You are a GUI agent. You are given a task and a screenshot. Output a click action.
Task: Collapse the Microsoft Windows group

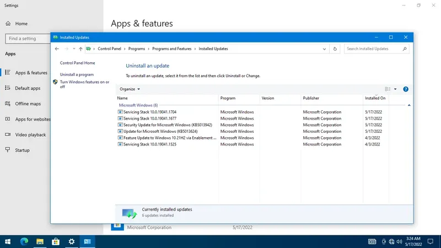(408, 105)
